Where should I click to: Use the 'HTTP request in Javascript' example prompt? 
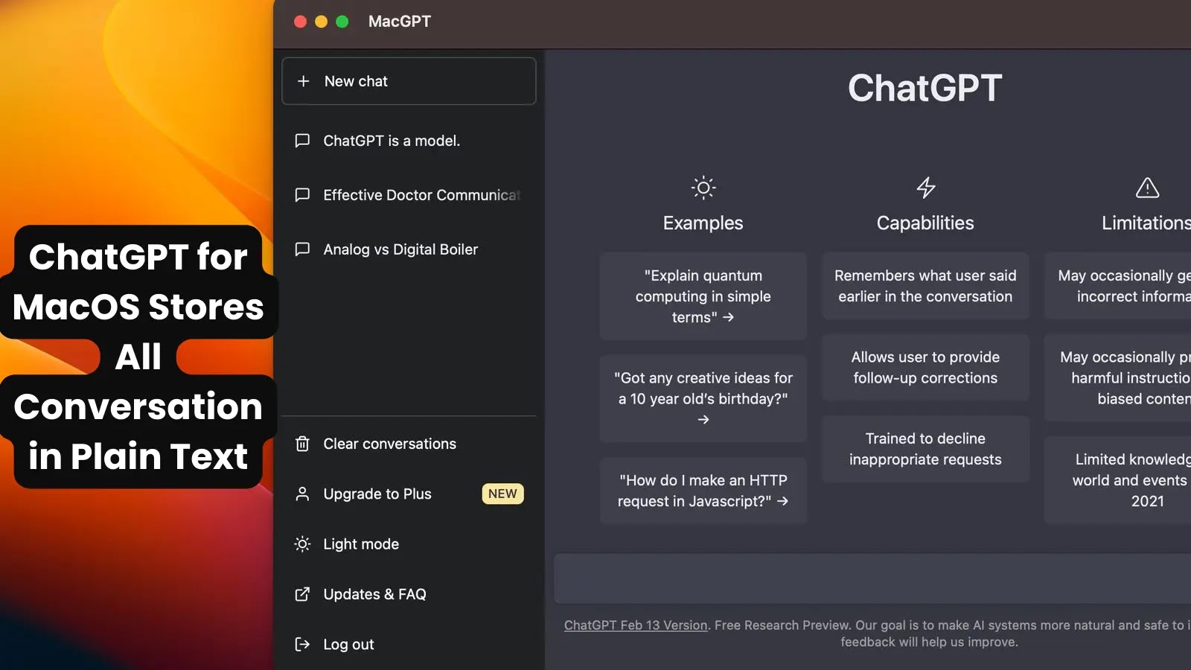703,491
